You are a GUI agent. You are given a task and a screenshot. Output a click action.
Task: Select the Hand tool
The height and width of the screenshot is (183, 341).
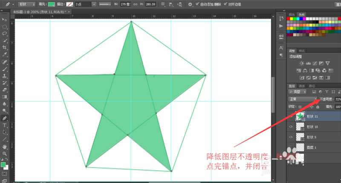[x=4, y=146]
